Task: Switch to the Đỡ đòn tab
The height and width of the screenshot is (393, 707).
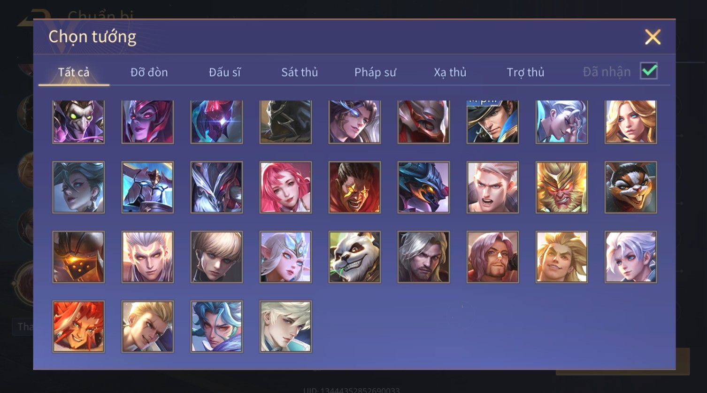Action: 149,72
